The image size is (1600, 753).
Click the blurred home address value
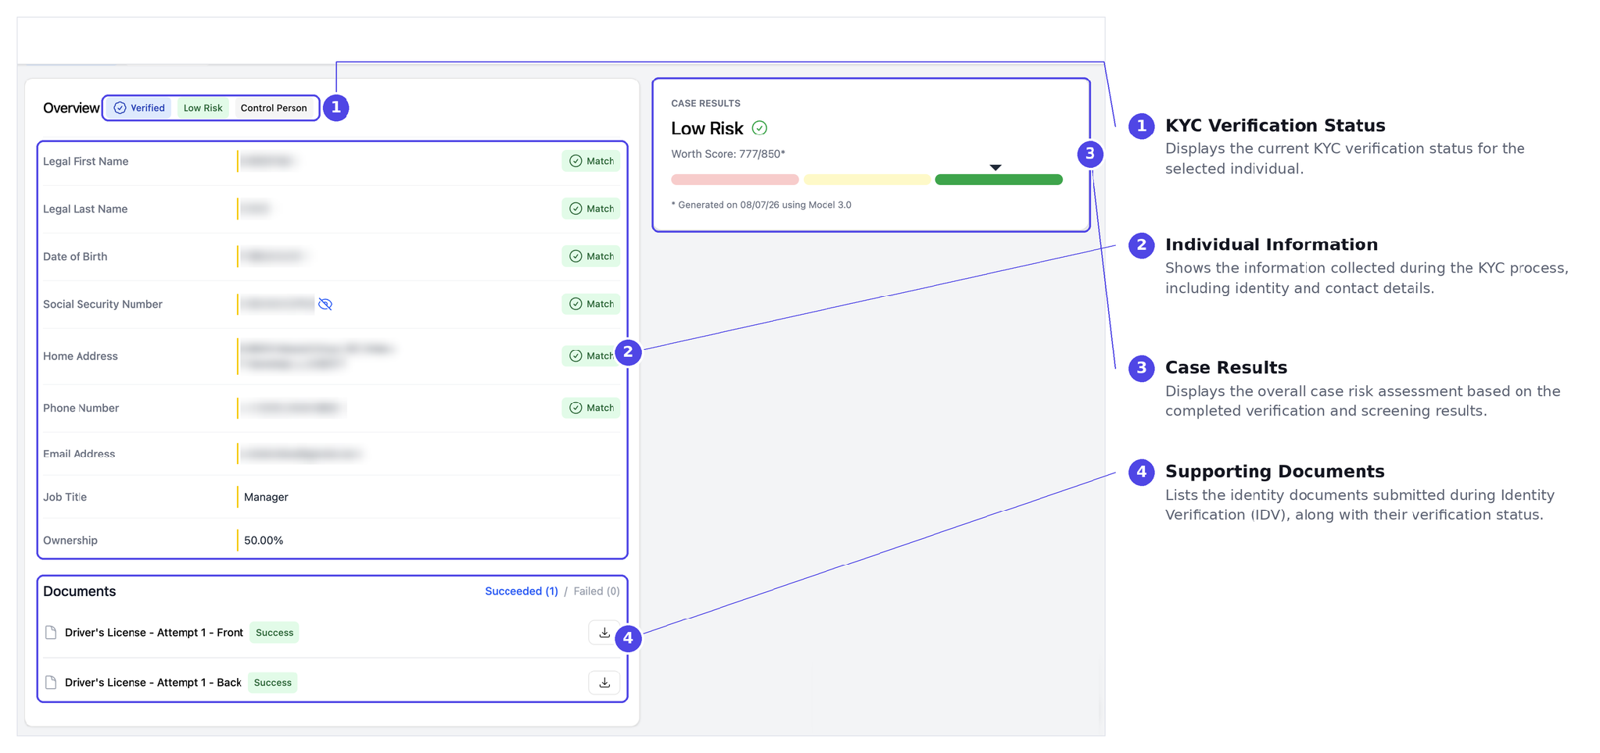(x=317, y=356)
